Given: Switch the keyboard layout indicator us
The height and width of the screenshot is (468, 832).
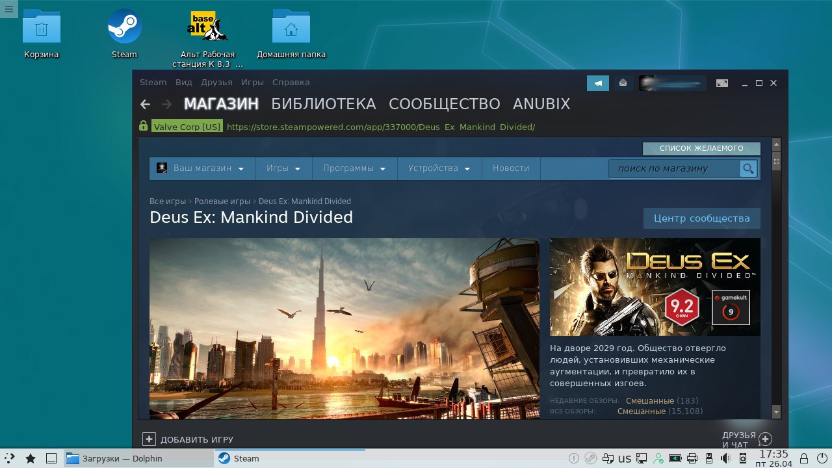Looking at the screenshot, I should point(625,458).
